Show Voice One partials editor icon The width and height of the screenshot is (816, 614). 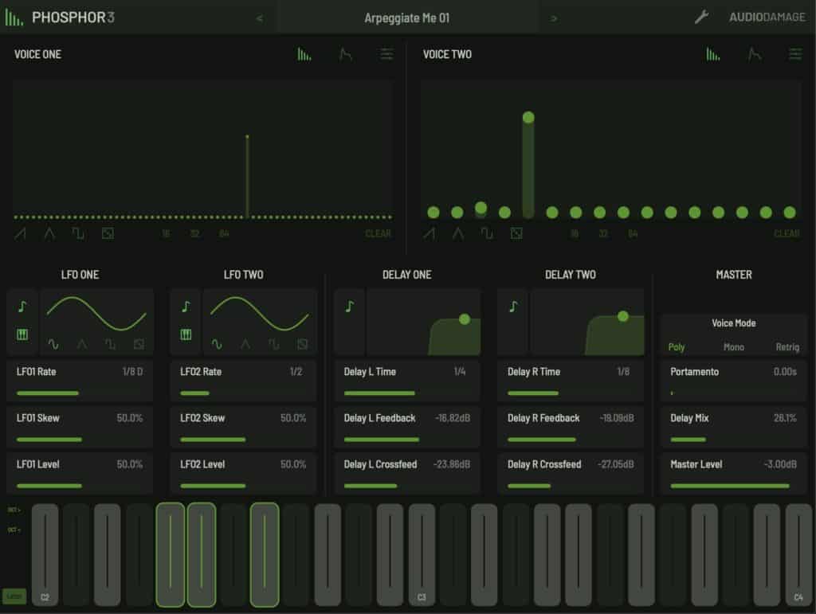[x=304, y=54]
